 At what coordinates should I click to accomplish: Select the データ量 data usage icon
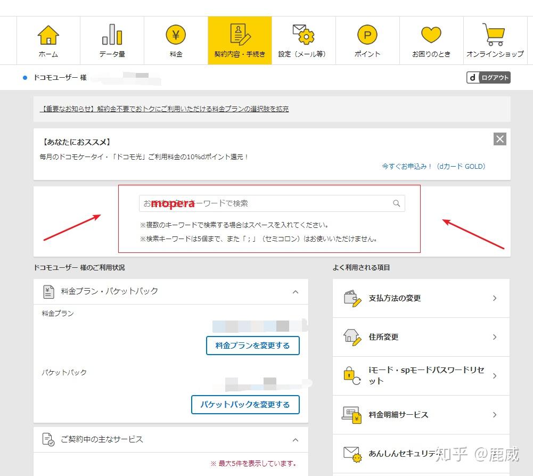pos(112,35)
